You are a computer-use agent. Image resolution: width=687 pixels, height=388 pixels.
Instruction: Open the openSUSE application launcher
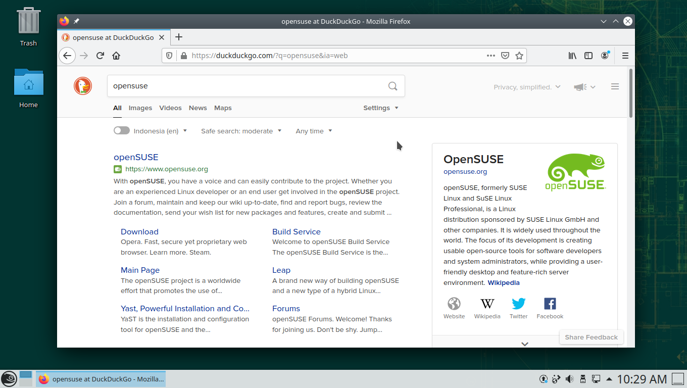coord(9,379)
